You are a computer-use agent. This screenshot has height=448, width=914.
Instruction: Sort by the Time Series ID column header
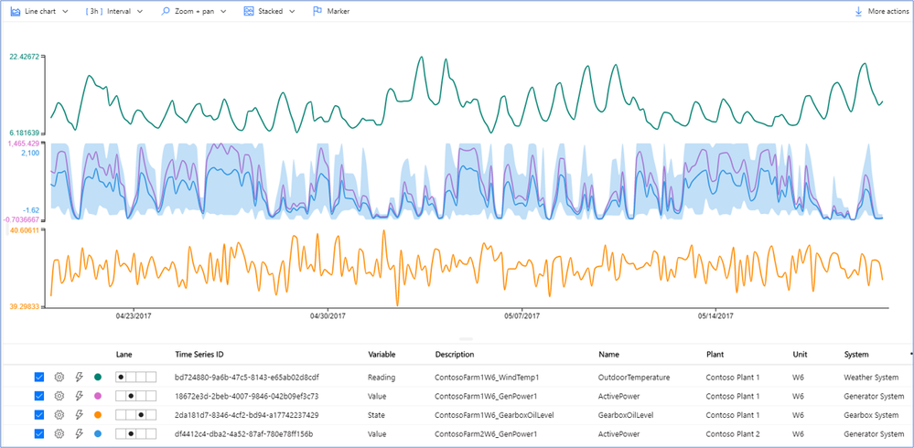point(199,354)
